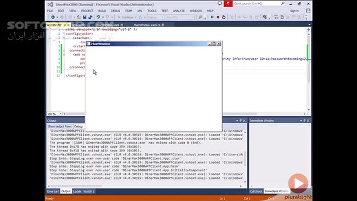
Task: Click the editor split window handle
Action: coord(309,30)
